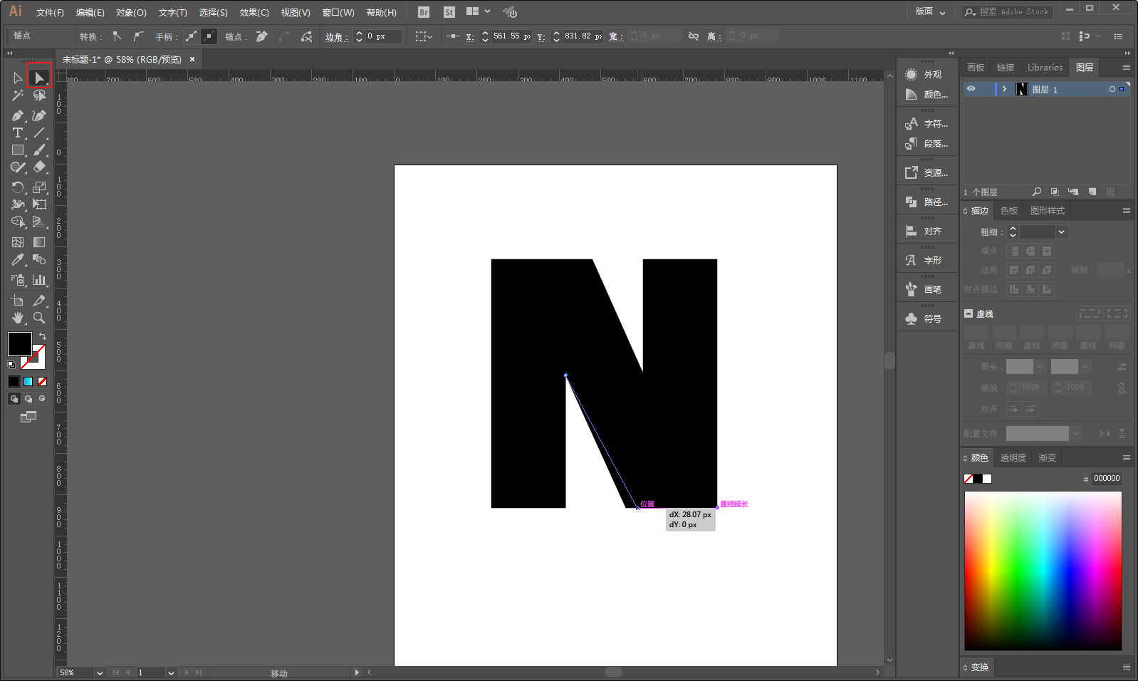
Task: Select the Curvature tool
Action: (x=39, y=115)
